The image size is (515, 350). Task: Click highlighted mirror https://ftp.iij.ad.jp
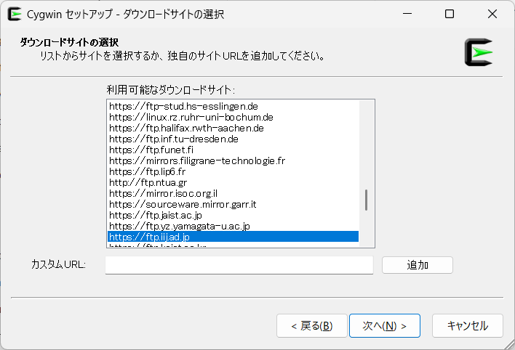(233, 237)
